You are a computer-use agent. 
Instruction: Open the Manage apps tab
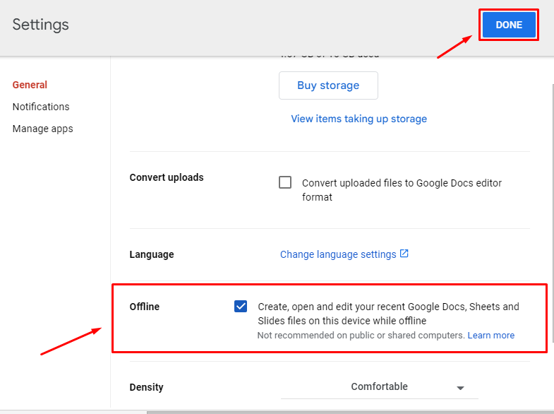pos(43,129)
